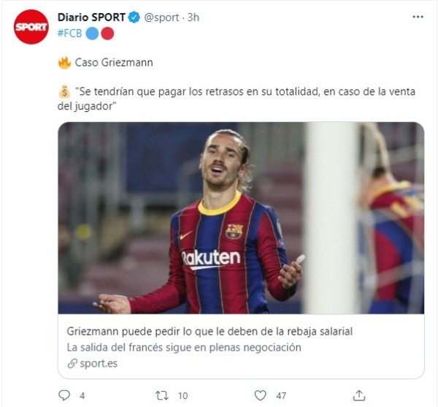The width and height of the screenshot is (438, 407).
Task: Click the @sport handle
Action: pyautogui.click(x=161, y=18)
